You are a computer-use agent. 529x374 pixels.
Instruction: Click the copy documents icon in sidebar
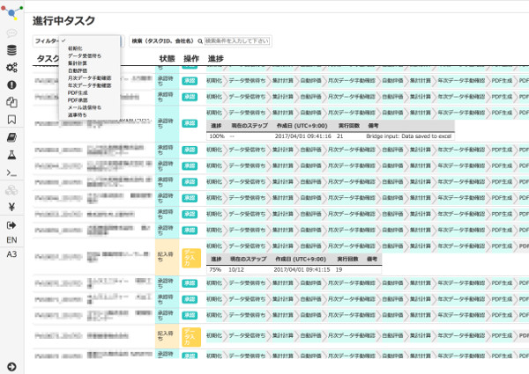coord(11,102)
